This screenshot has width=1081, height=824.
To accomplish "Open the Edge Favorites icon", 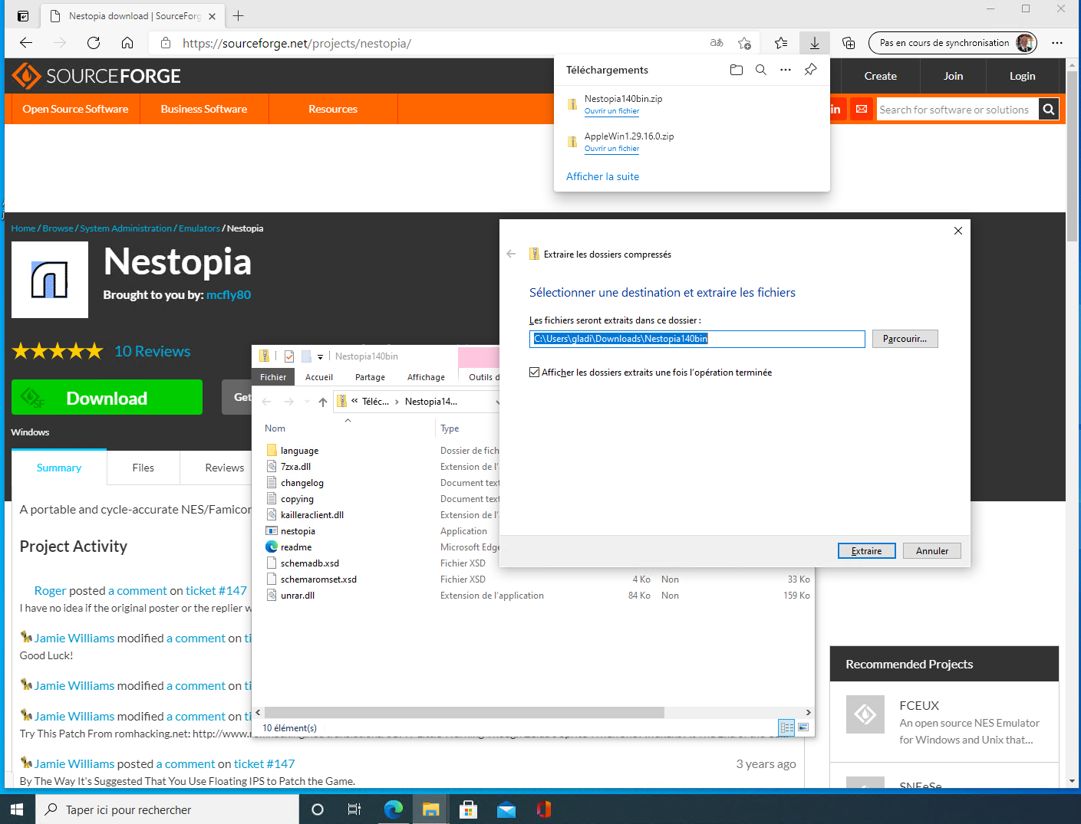I will pos(780,43).
